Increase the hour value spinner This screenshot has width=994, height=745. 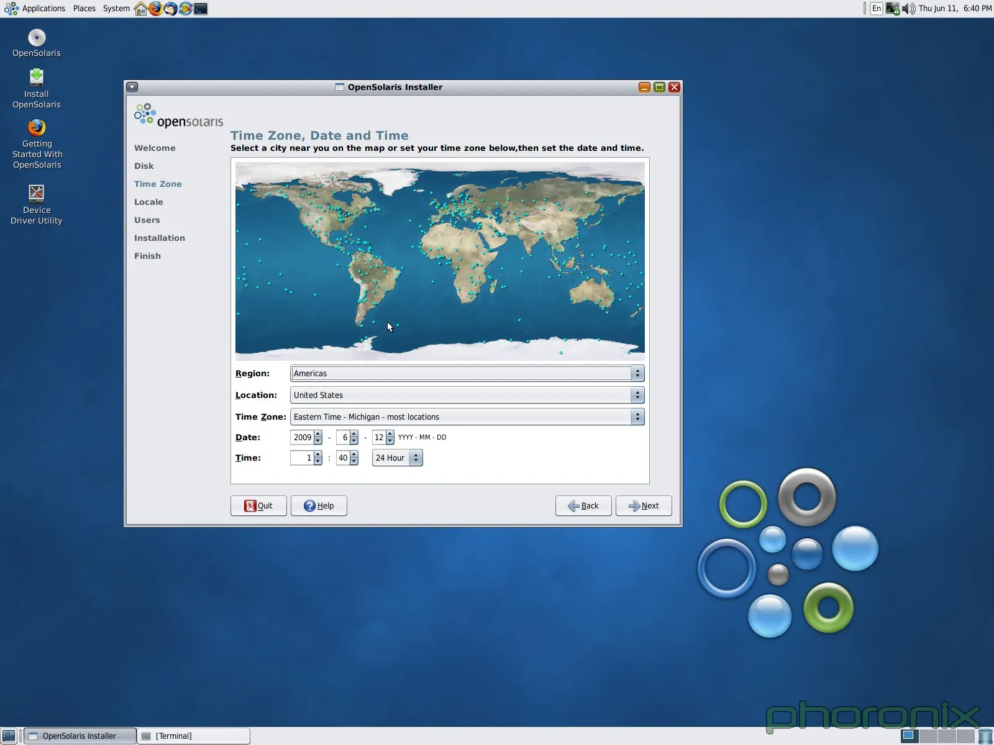tap(318, 454)
